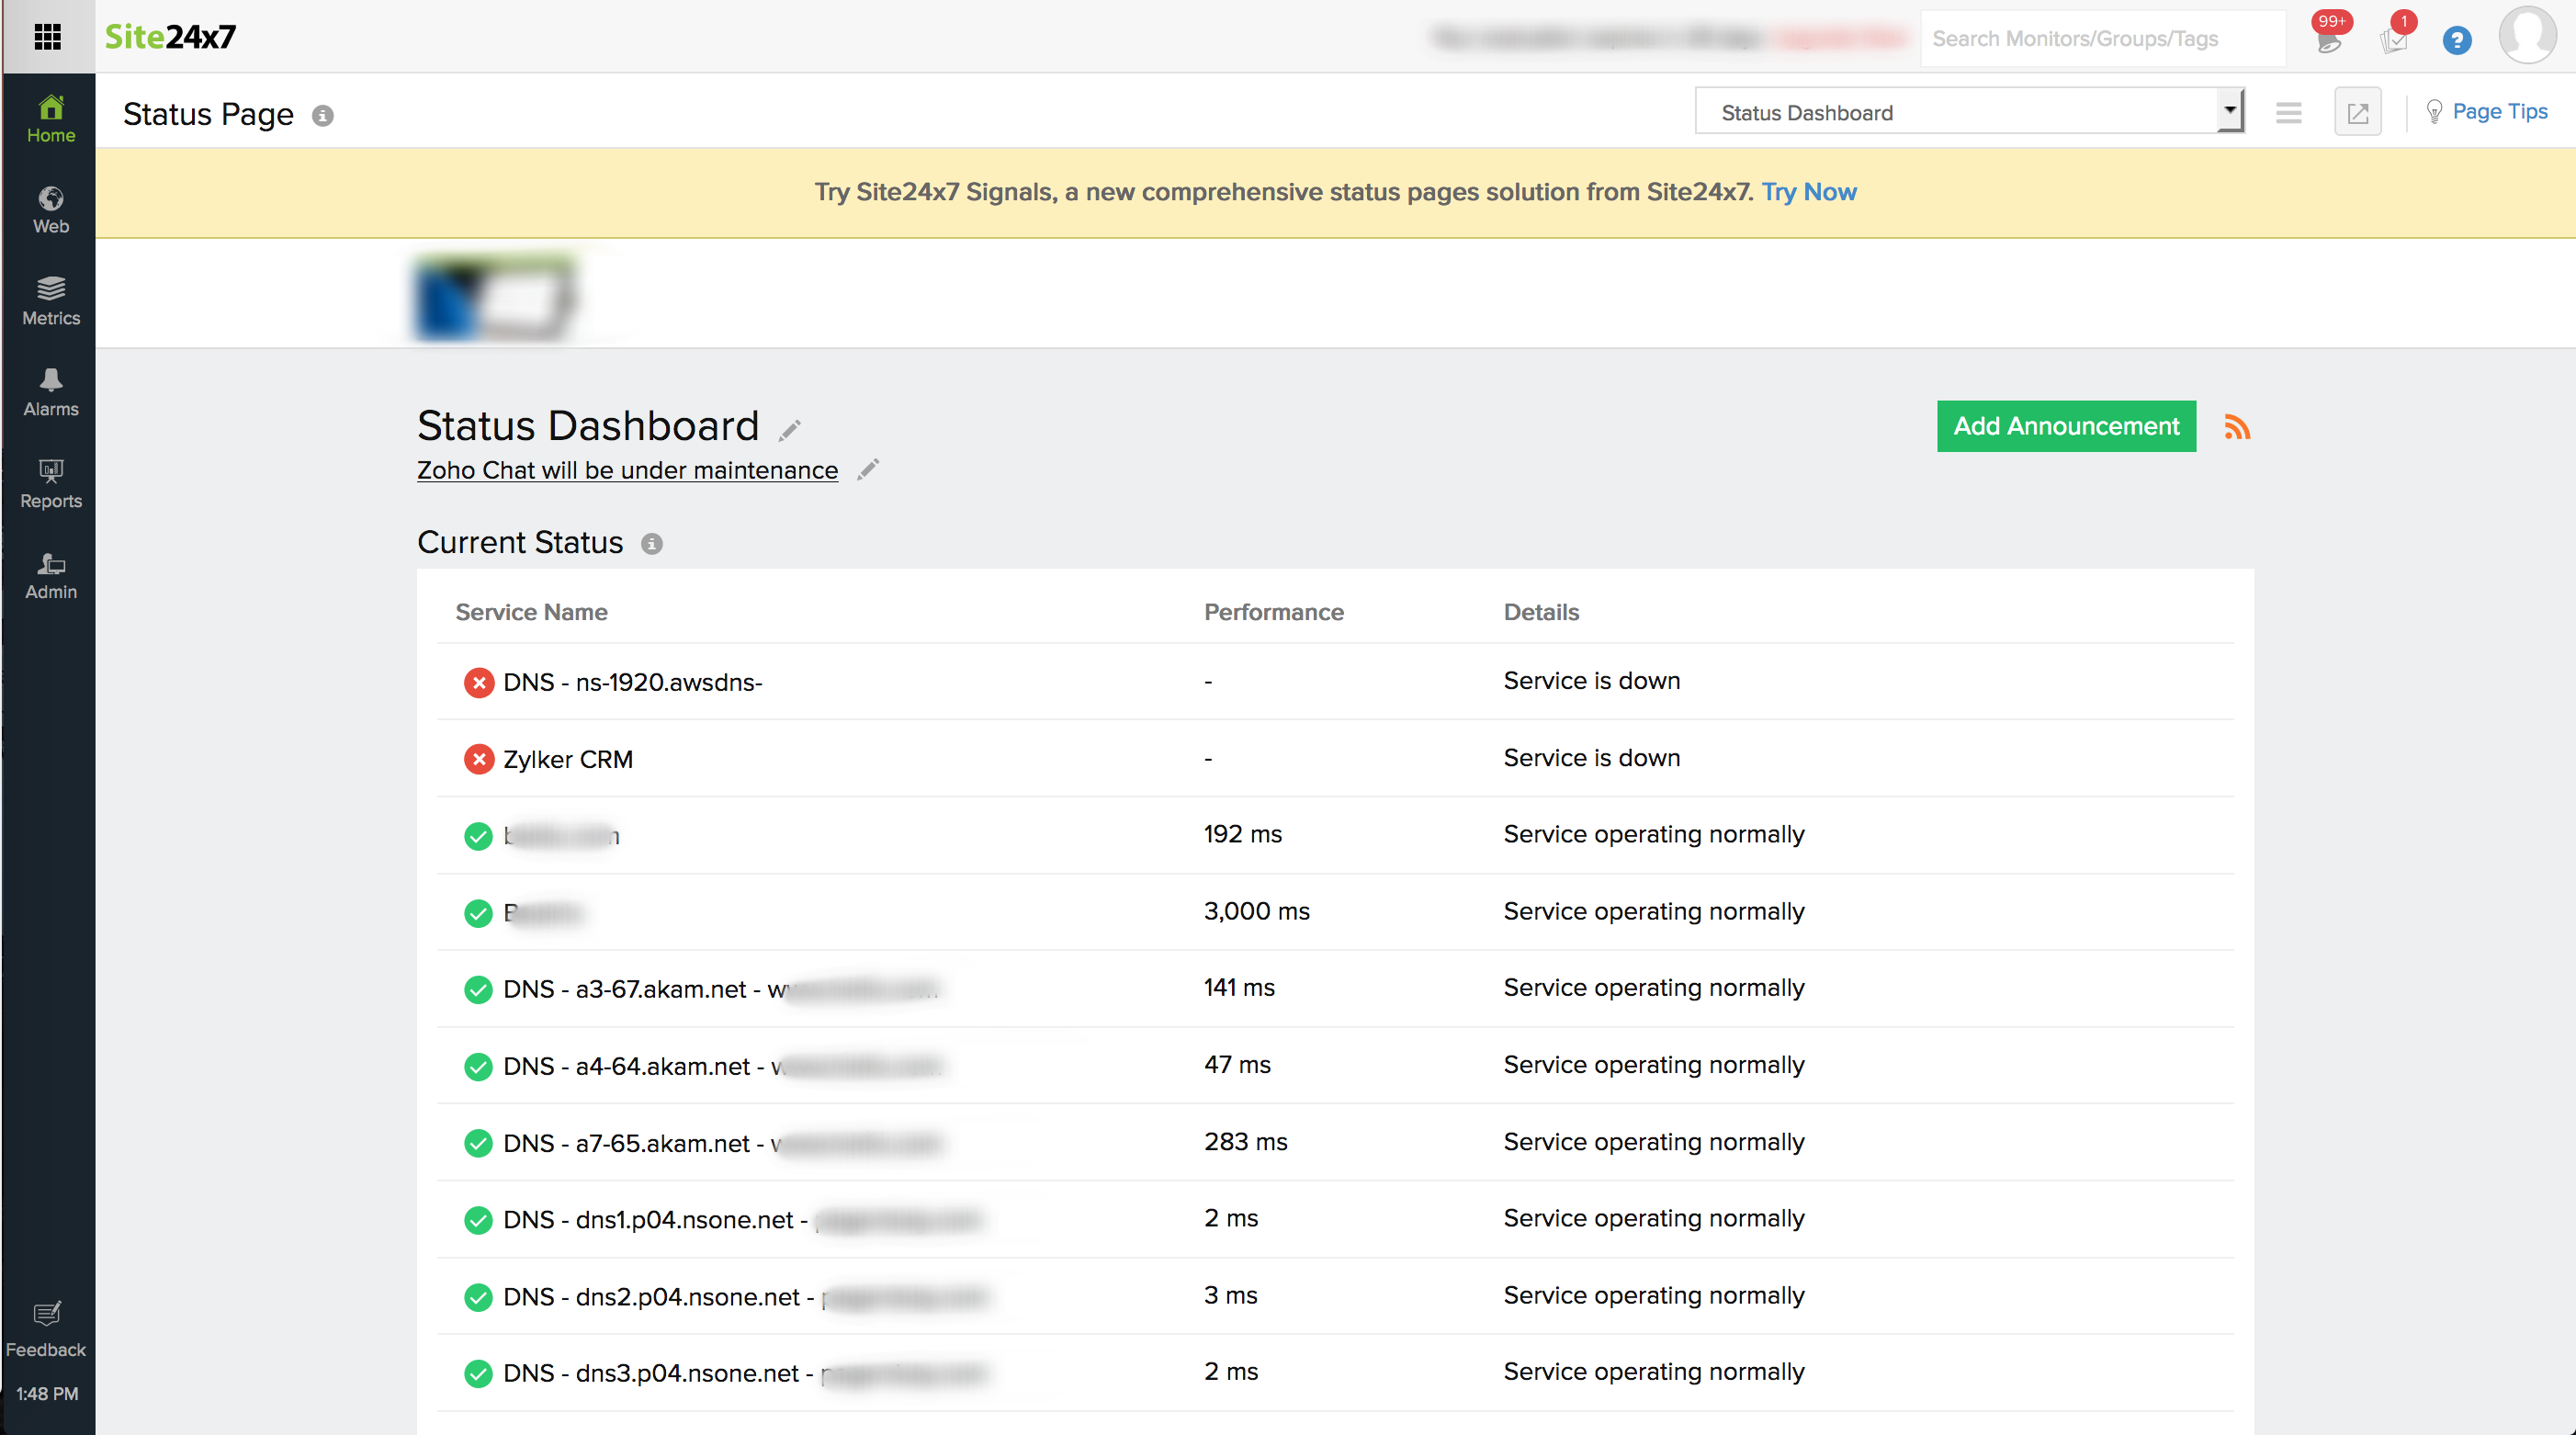Image resolution: width=2576 pixels, height=1435 pixels.
Task: Follow the Try Now link in banner
Action: point(1808,192)
